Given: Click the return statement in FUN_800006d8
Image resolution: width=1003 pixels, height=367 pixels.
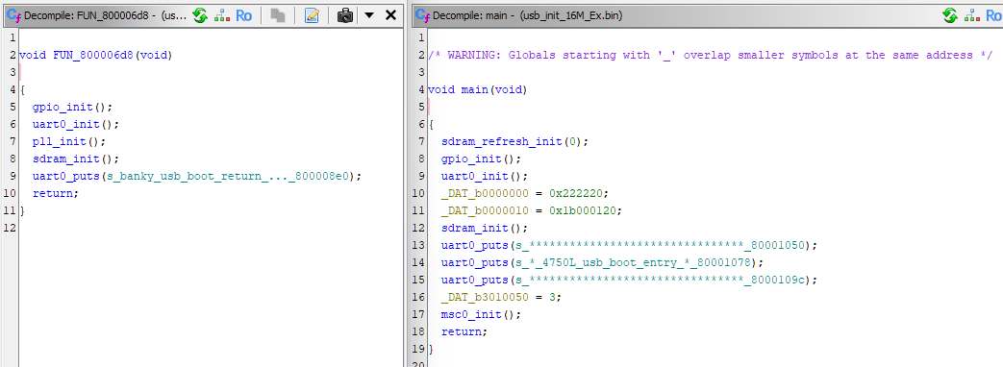Looking at the screenshot, I should click(56, 193).
